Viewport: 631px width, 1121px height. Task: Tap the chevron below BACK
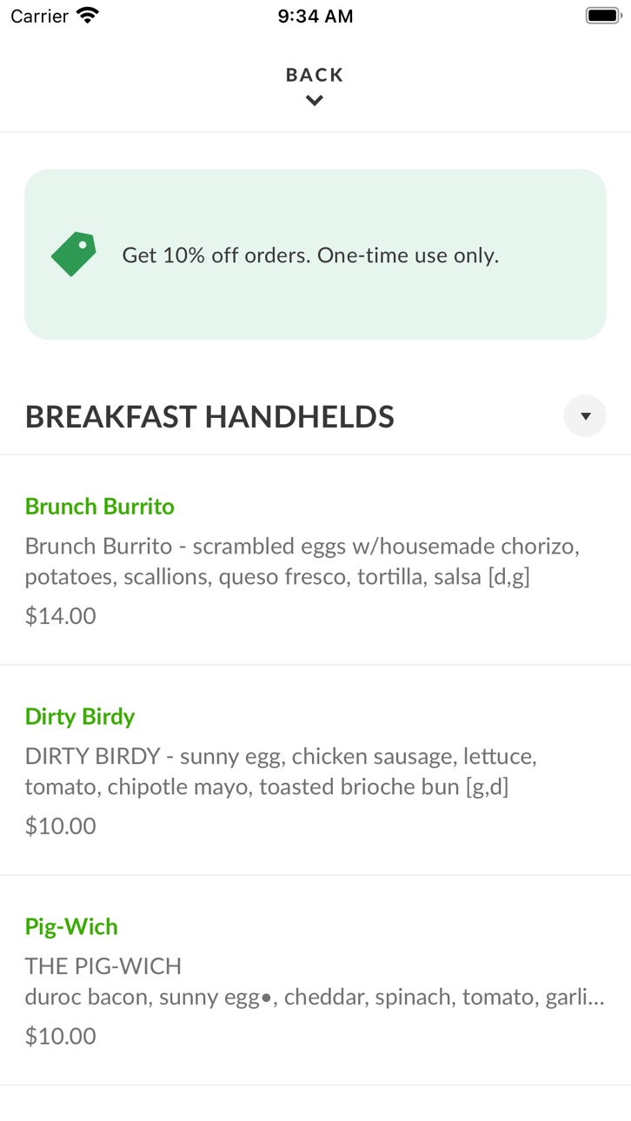(315, 101)
